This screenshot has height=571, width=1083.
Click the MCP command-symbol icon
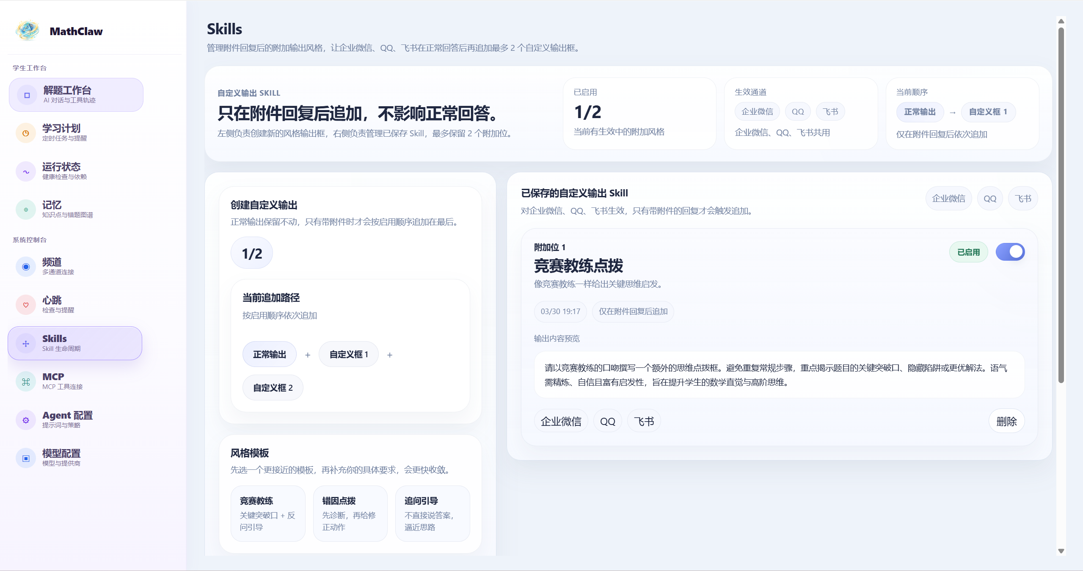(26, 382)
